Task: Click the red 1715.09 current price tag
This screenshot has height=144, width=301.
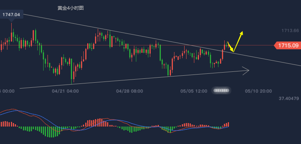Action: (287, 45)
